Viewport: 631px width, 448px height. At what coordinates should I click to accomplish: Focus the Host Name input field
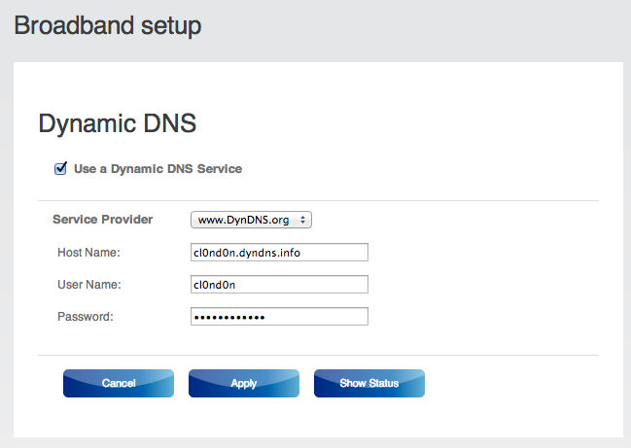point(279,252)
